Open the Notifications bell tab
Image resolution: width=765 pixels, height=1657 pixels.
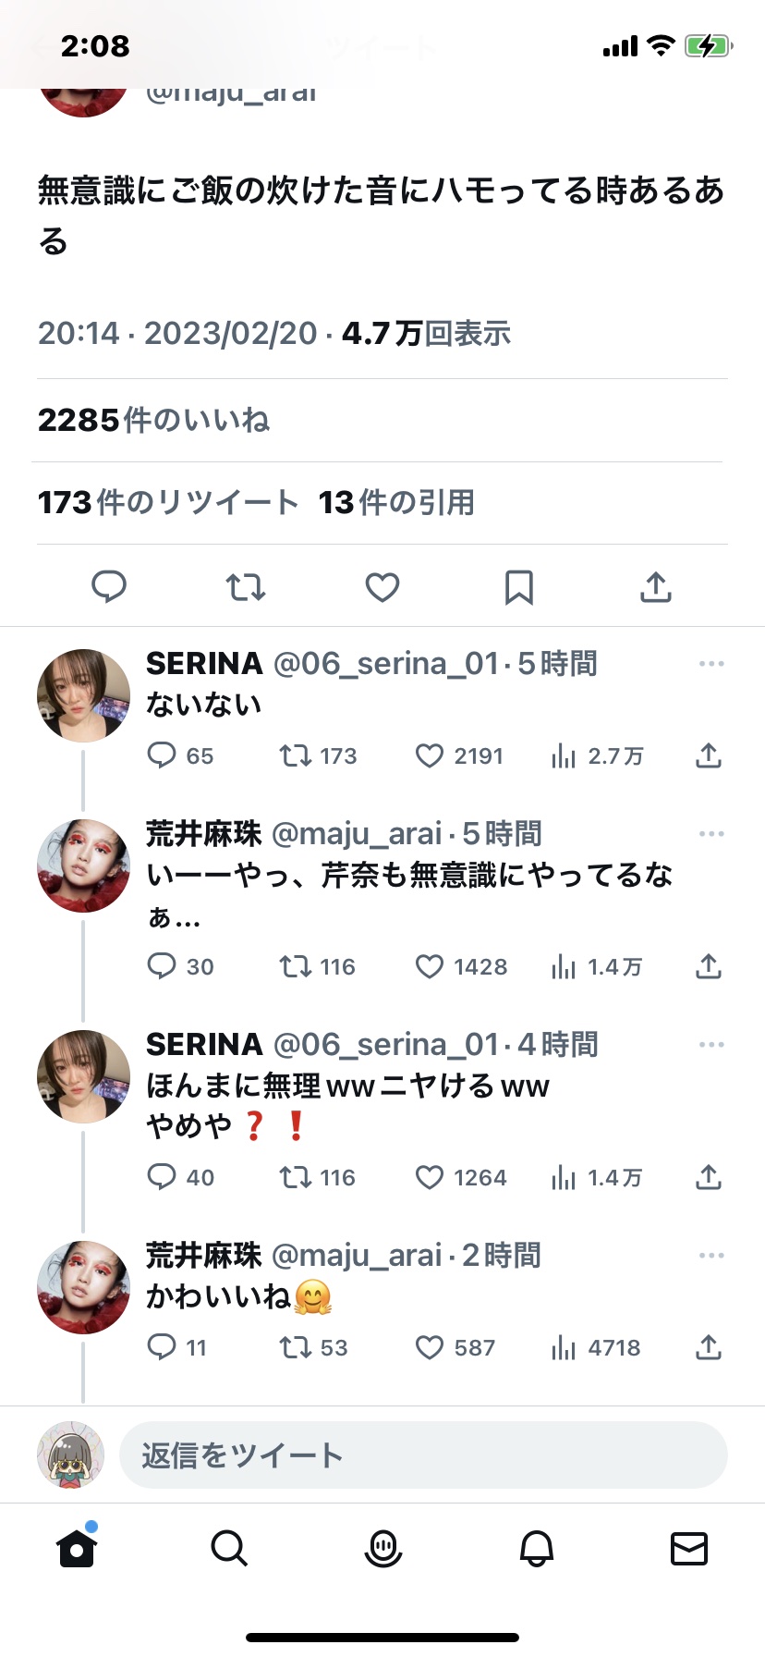coord(536,1549)
